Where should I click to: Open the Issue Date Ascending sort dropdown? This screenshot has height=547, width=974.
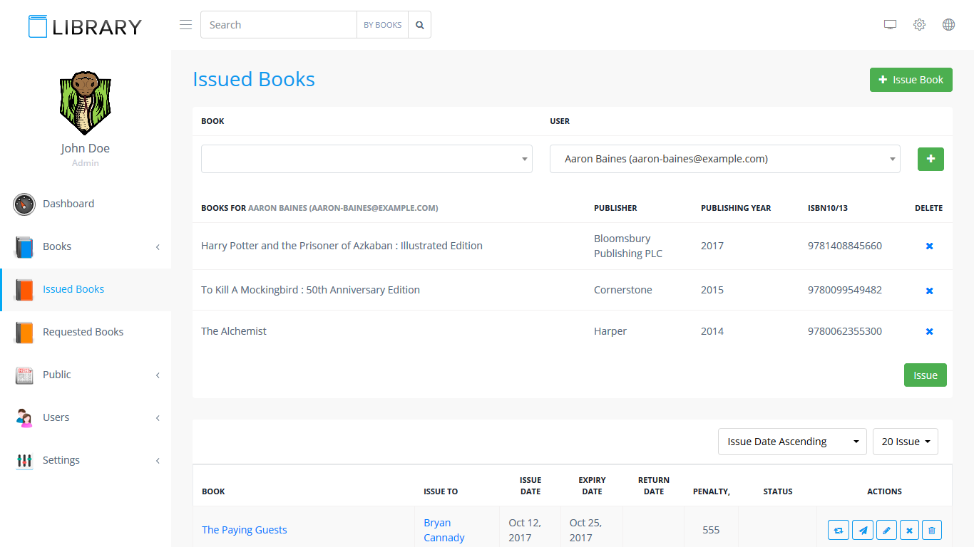[791, 442]
